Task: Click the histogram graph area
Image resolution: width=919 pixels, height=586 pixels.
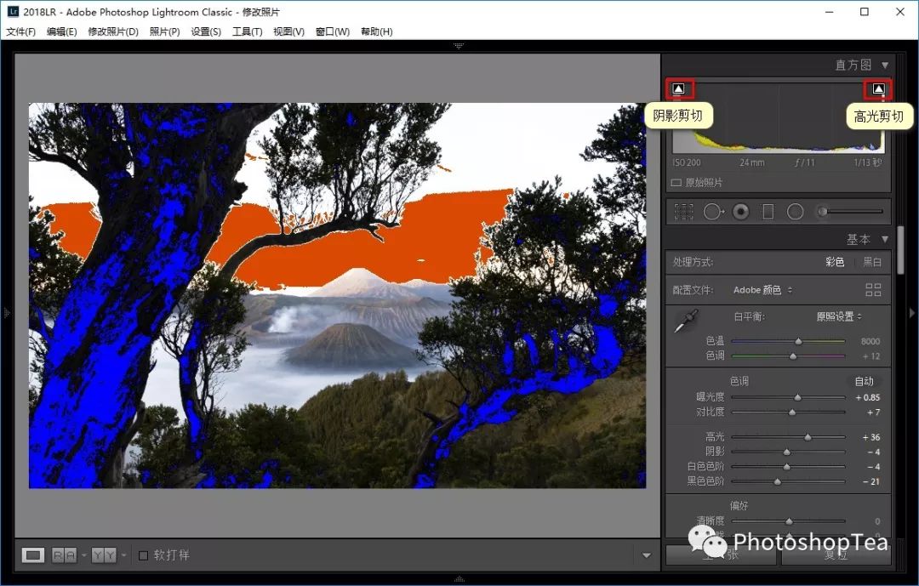Action: (778, 117)
